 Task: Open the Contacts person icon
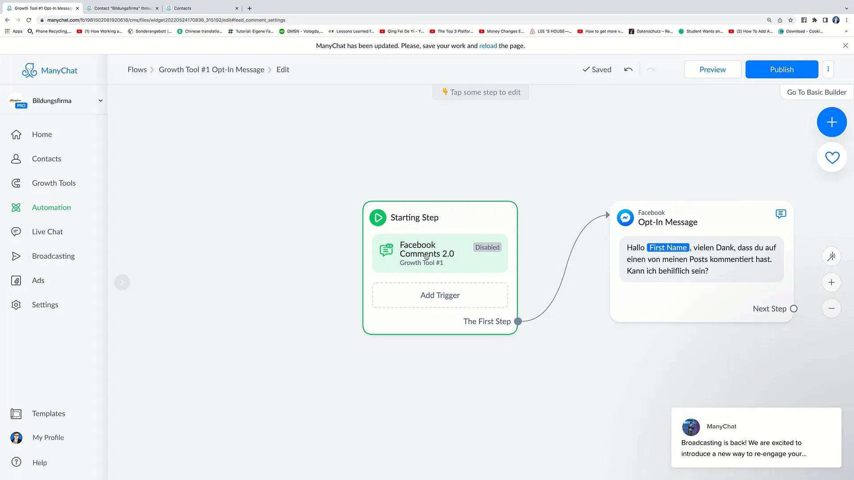tap(16, 159)
